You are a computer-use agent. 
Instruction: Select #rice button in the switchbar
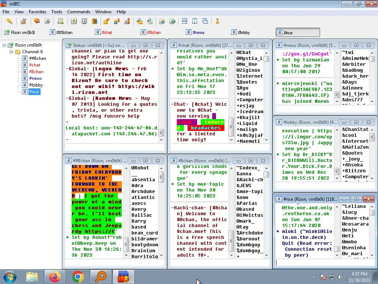[298, 33]
